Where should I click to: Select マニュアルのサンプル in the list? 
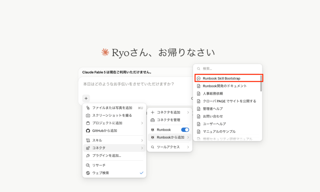pos(227,132)
